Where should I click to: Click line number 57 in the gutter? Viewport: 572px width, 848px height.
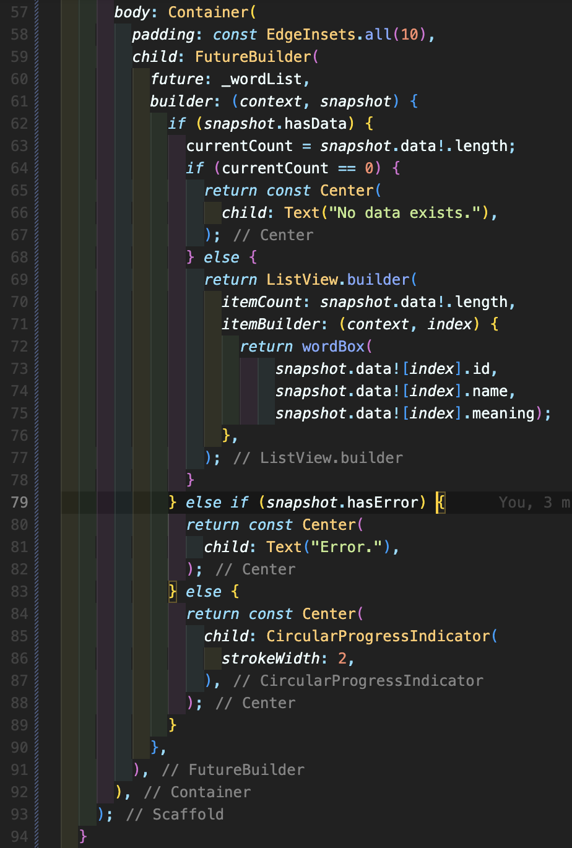pyautogui.click(x=19, y=12)
